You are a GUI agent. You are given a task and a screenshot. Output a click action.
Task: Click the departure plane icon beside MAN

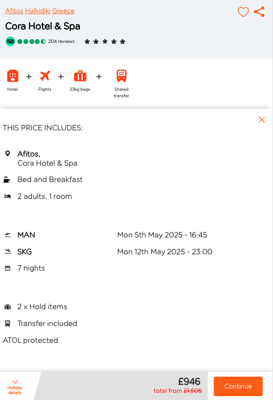[8, 235]
